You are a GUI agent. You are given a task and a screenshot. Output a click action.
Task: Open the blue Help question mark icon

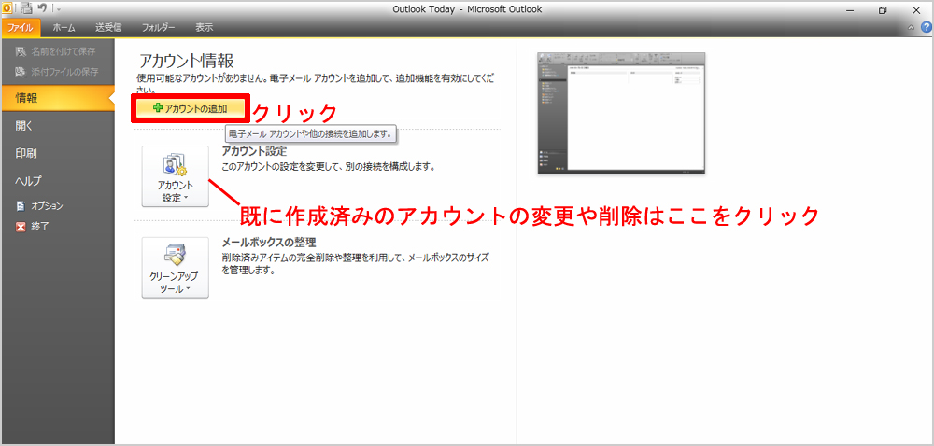tap(925, 29)
